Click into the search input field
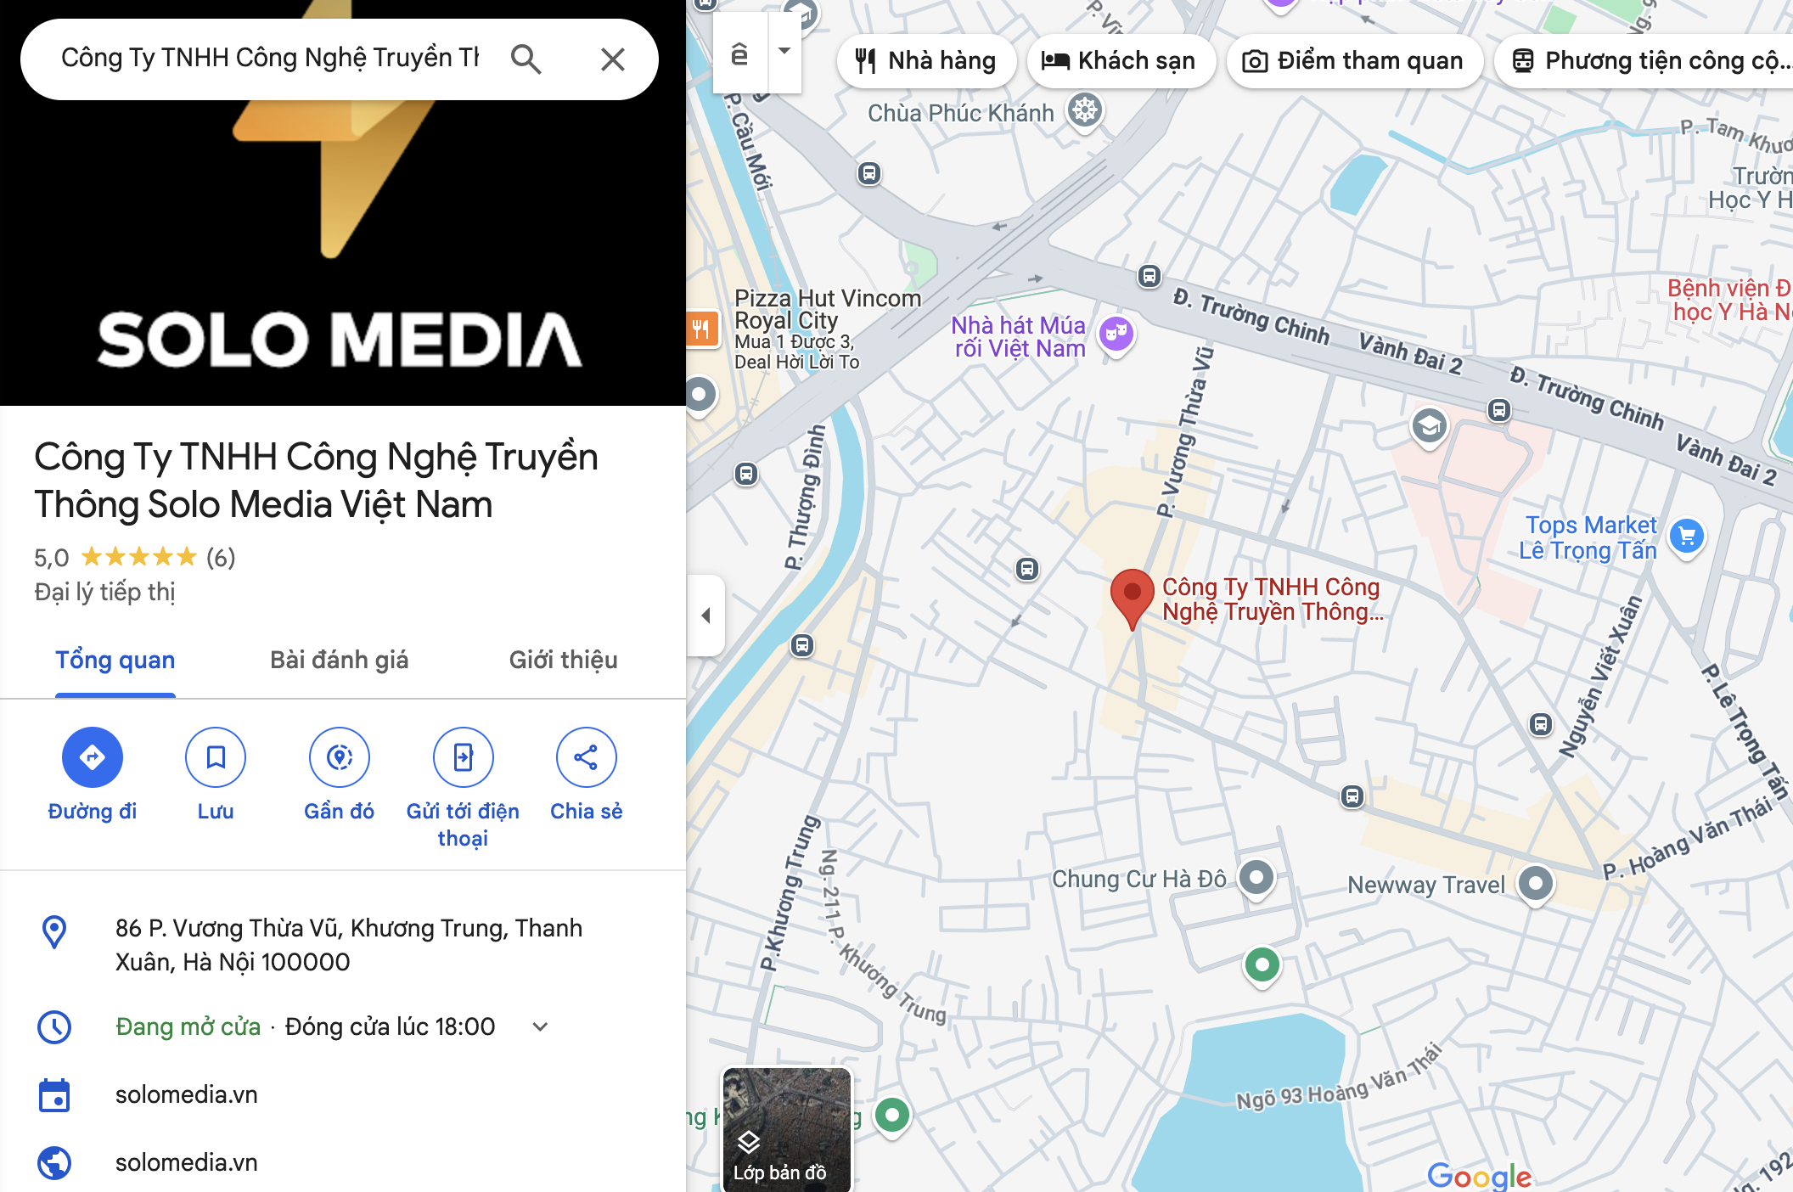This screenshot has width=1793, height=1192. click(270, 59)
